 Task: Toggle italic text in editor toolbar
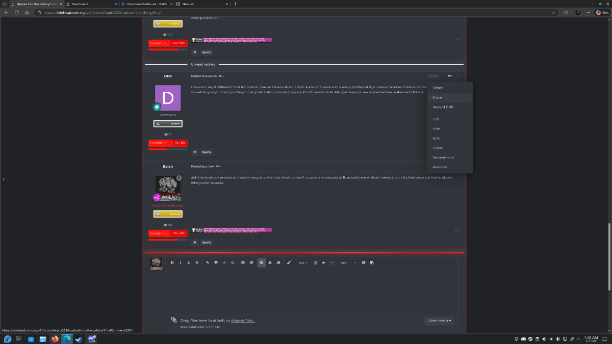click(181, 262)
